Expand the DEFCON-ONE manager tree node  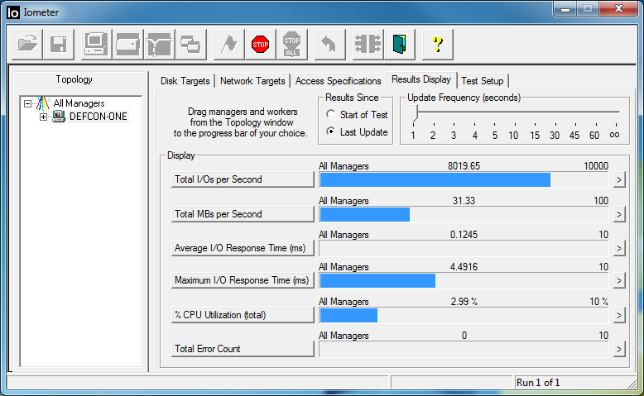coord(43,117)
